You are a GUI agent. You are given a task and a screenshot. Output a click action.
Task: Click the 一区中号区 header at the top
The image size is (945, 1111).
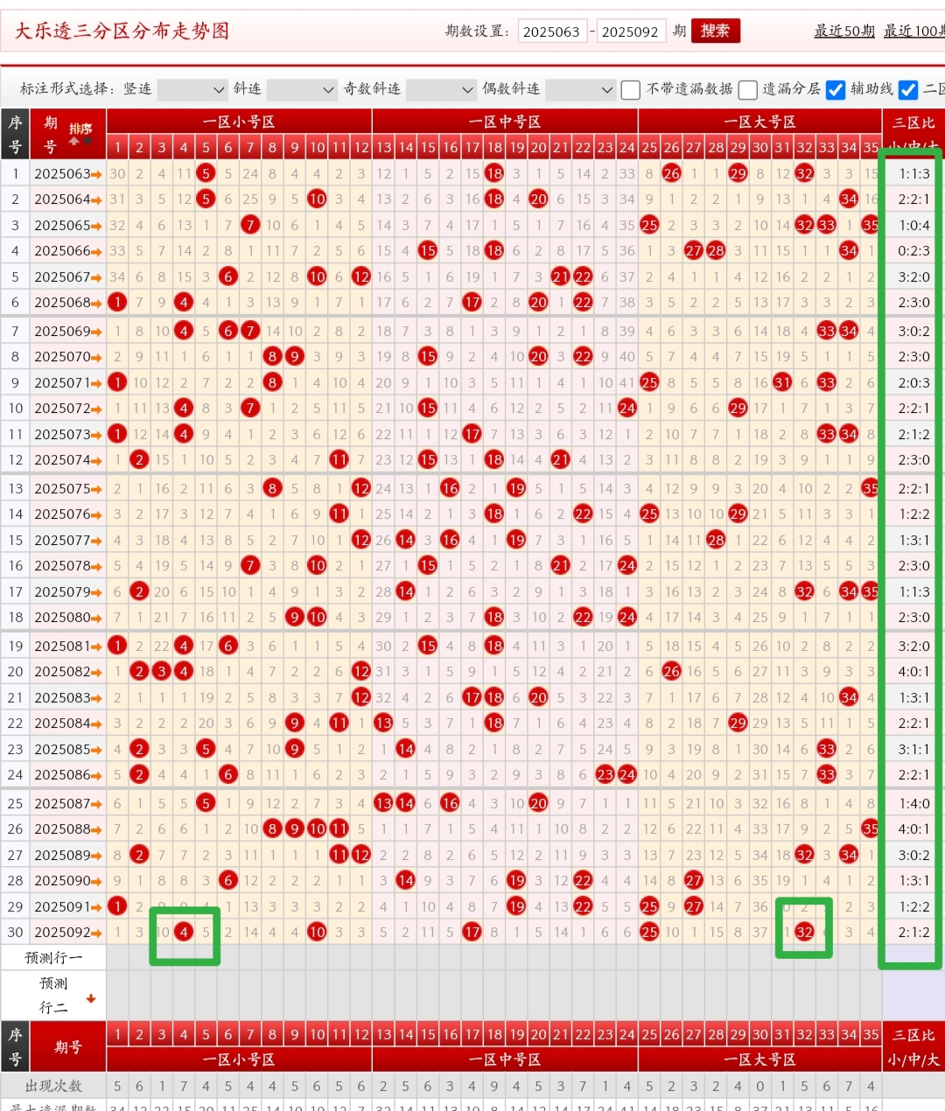pyautogui.click(x=505, y=122)
